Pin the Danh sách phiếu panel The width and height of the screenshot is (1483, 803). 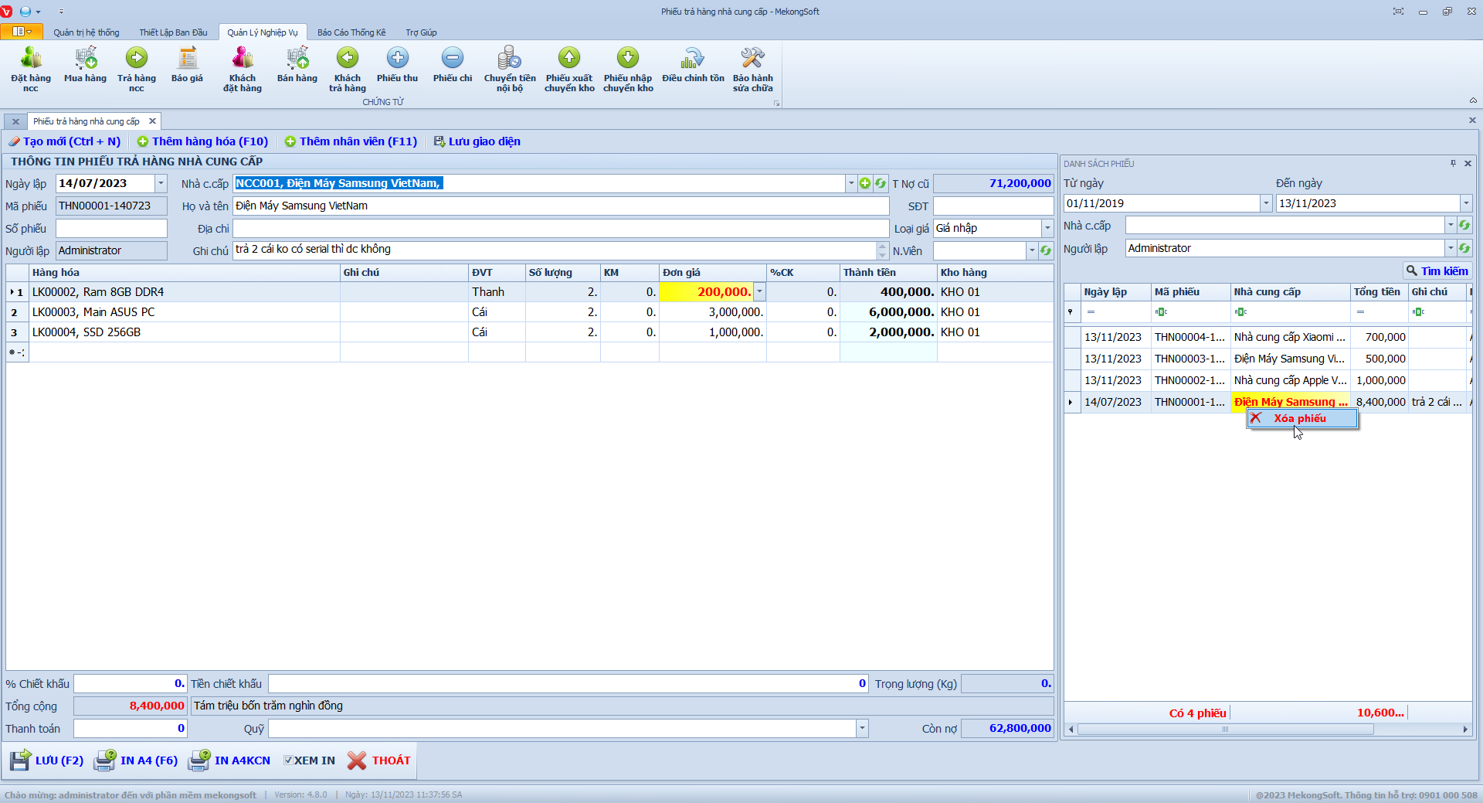[x=1453, y=164]
